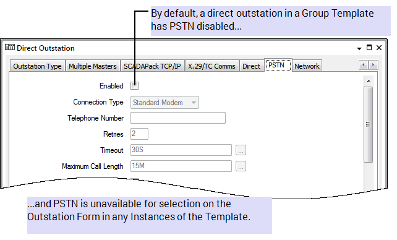This screenshot has width=397, height=240.
Task: Click the Direct Outstation window icon
Action: (10, 48)
